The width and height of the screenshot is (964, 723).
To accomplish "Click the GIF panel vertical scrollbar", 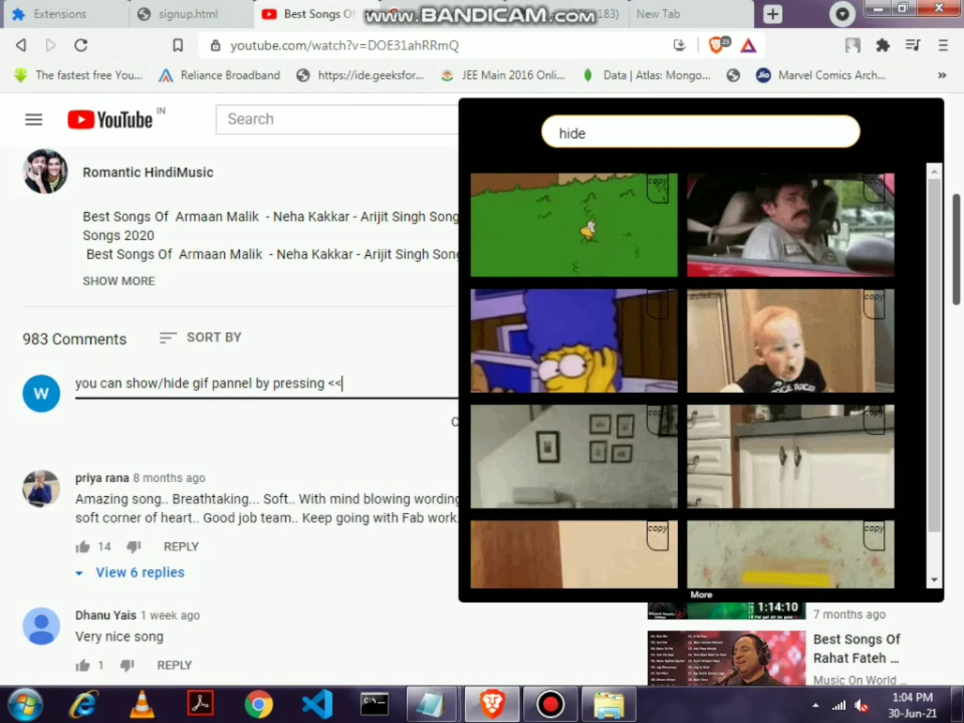I will click(x=934, y=348).
